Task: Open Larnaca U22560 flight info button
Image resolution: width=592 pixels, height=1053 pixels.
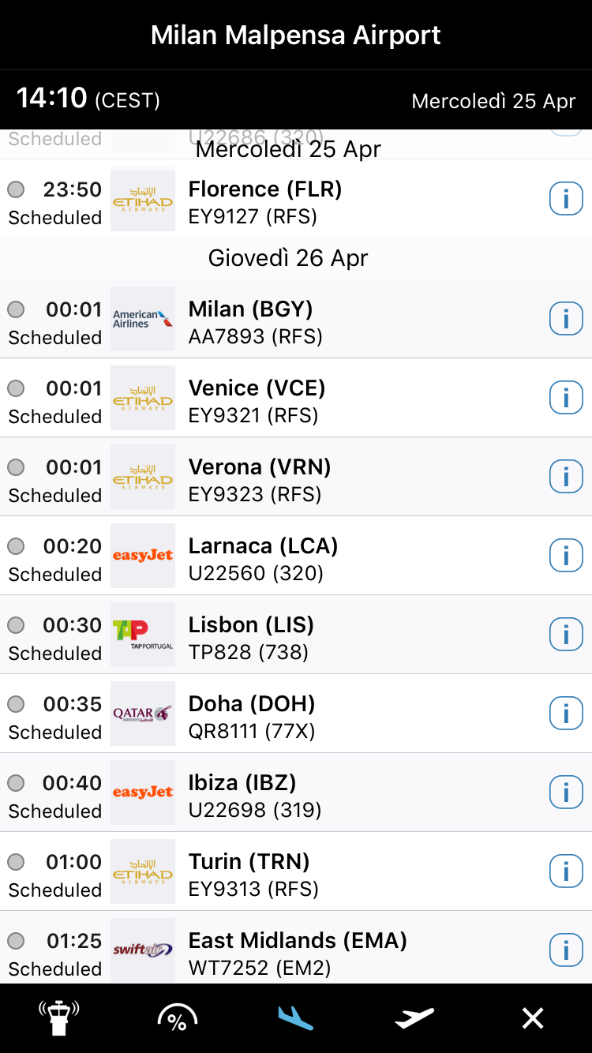Action: coord(566,556)
